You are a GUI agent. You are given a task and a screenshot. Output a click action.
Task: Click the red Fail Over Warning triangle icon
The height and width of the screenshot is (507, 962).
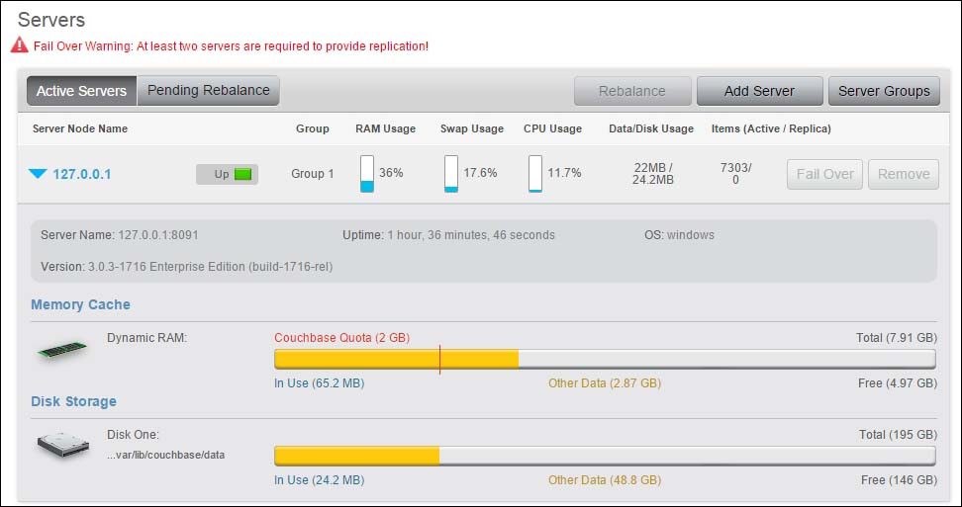[19, 45]
